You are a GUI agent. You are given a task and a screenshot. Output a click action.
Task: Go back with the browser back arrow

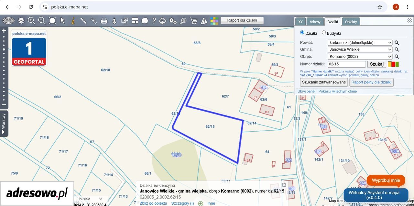click(8, 7)
